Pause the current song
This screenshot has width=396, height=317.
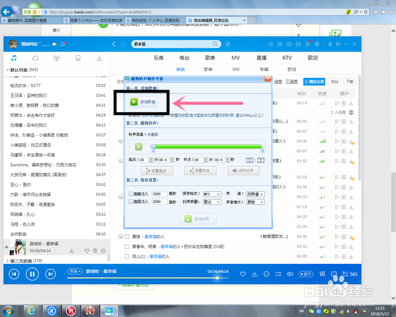pyautogui.click(x=32, y=274)
